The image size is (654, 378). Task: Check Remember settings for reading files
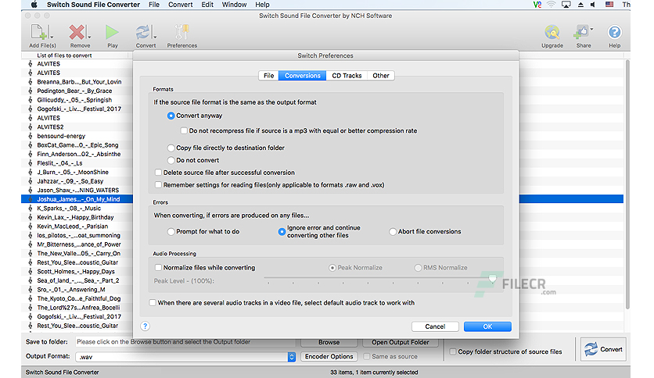click(158, 185)
